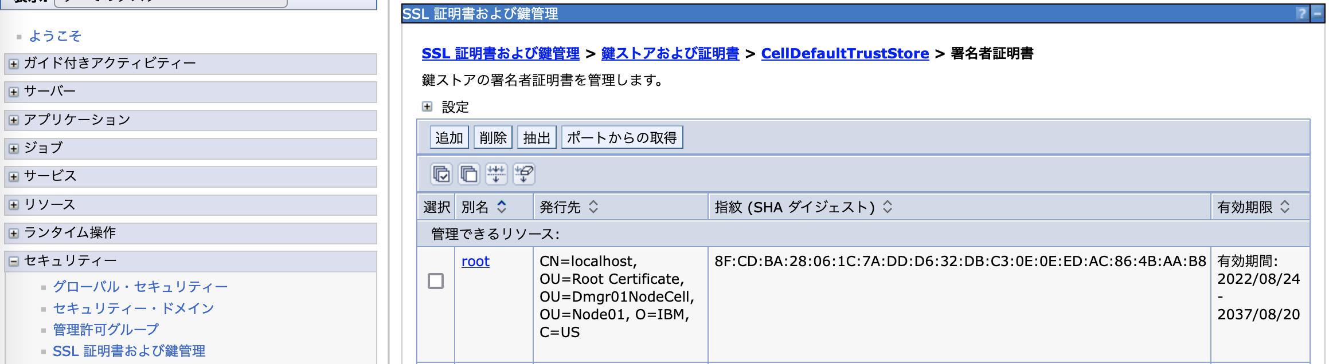Screen dimensions: 1329x364
Task: Tick the checkbox for root certificate
Action: coord(436,281)
